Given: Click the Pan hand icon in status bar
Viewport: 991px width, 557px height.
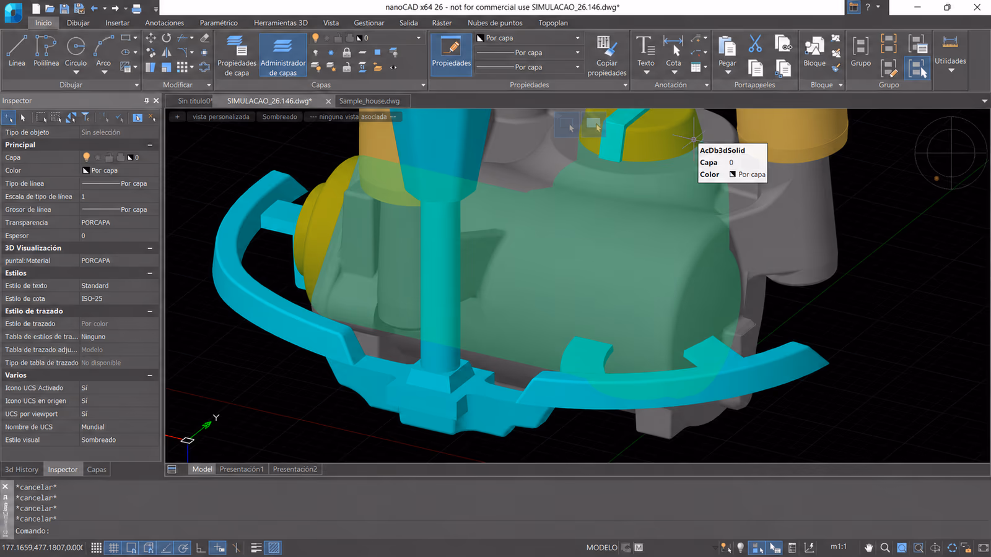Looking at the screenshot, I should point(868,548).
